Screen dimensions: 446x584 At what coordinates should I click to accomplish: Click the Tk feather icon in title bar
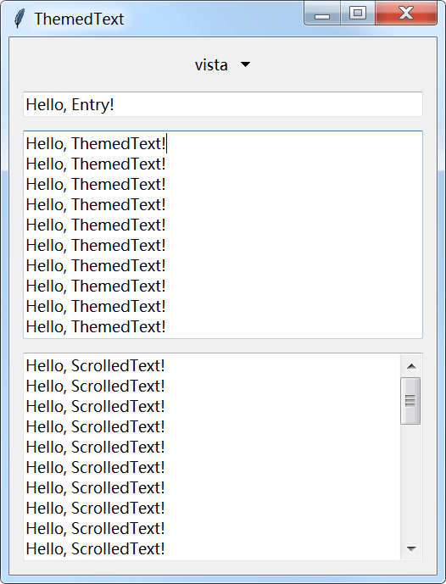[19, 19]
